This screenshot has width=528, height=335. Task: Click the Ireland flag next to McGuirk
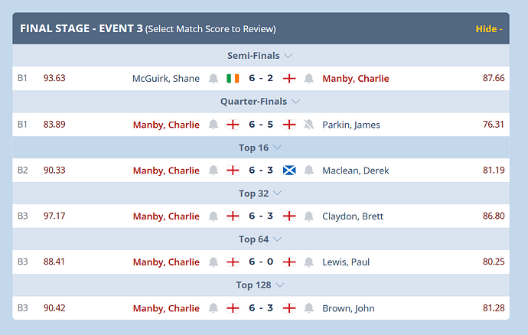[x=233, y=79]
